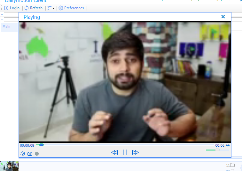Fast forward the video
Viewport: 242px width, 171px height.
coord(135,152)
